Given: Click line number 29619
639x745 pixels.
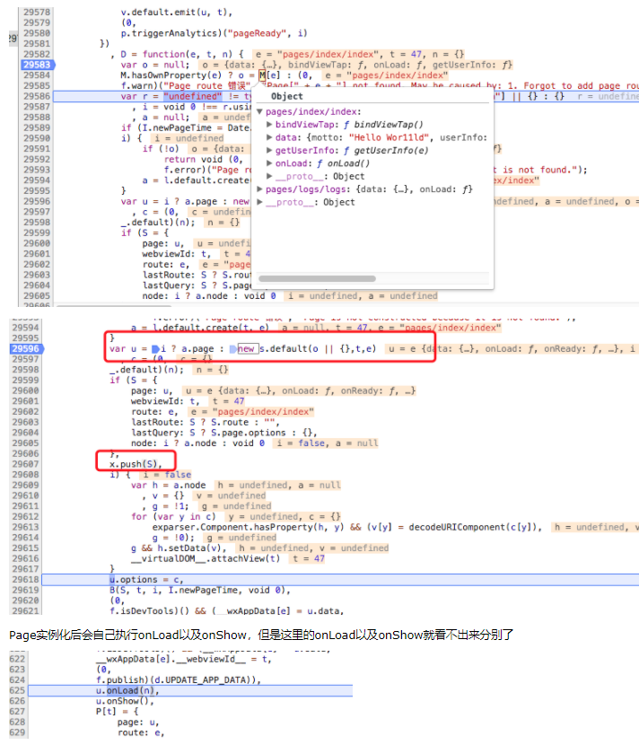Looking at the screenshot, I should (26, 590).
